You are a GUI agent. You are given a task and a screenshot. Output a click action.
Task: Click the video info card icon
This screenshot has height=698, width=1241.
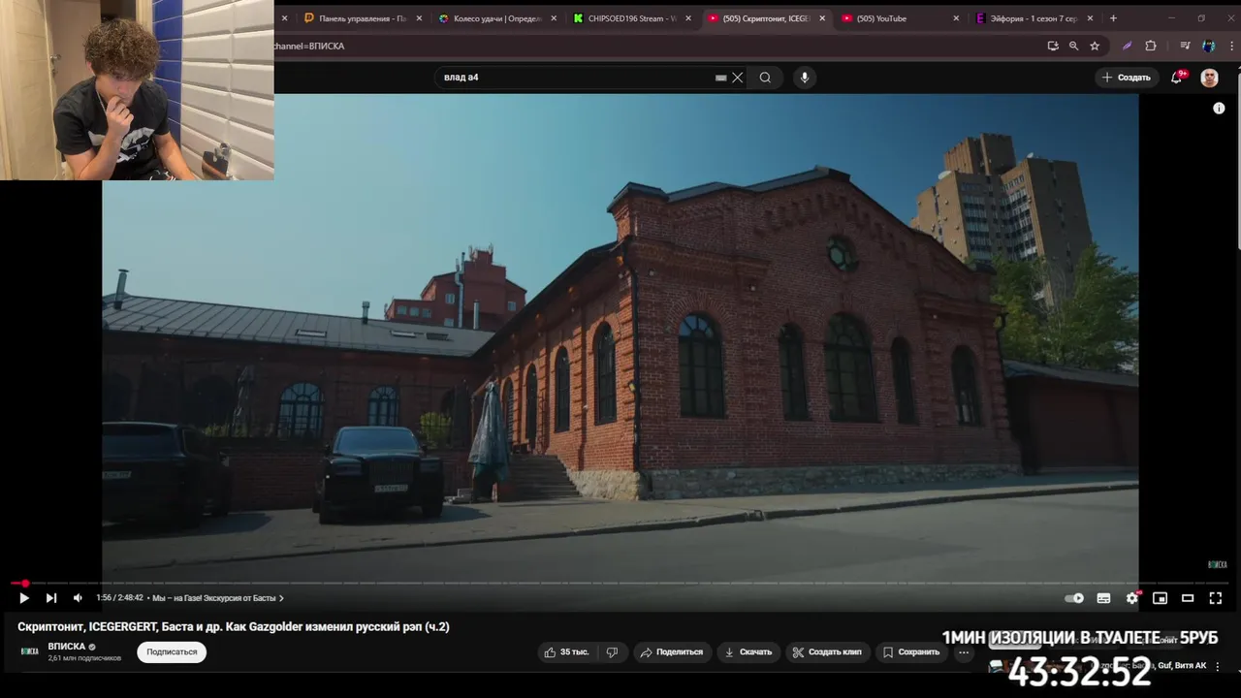point(1219,109)
